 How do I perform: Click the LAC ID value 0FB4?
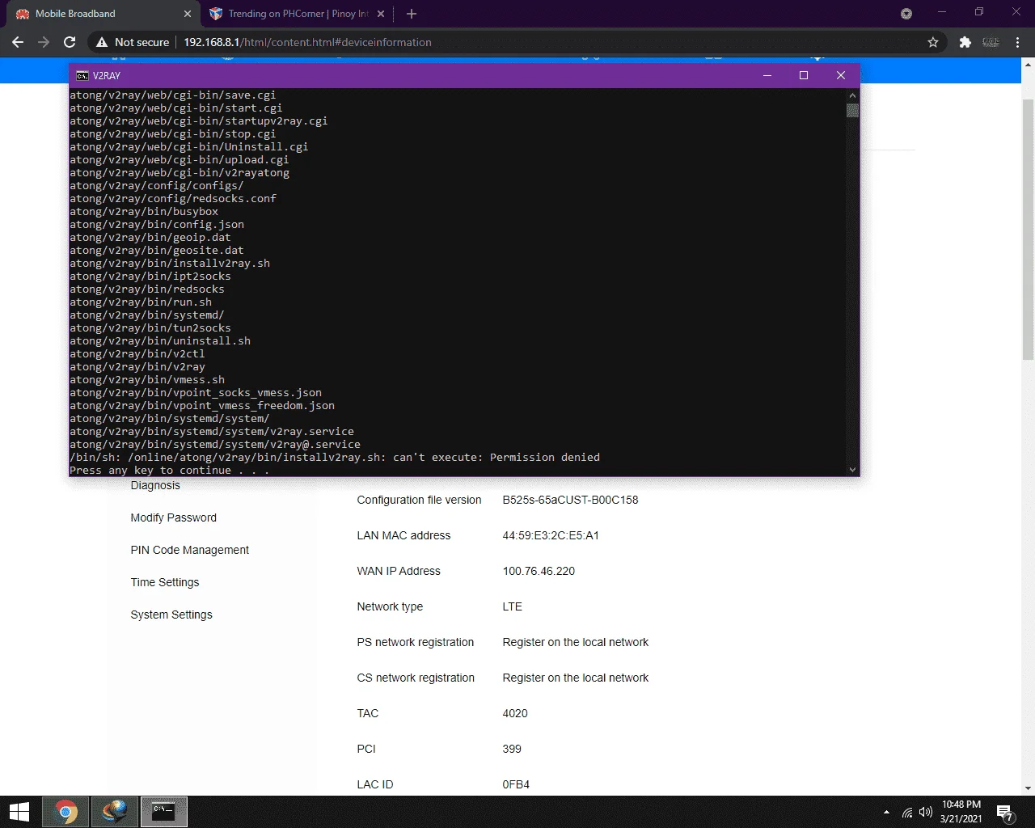click(x=516, y=784)
